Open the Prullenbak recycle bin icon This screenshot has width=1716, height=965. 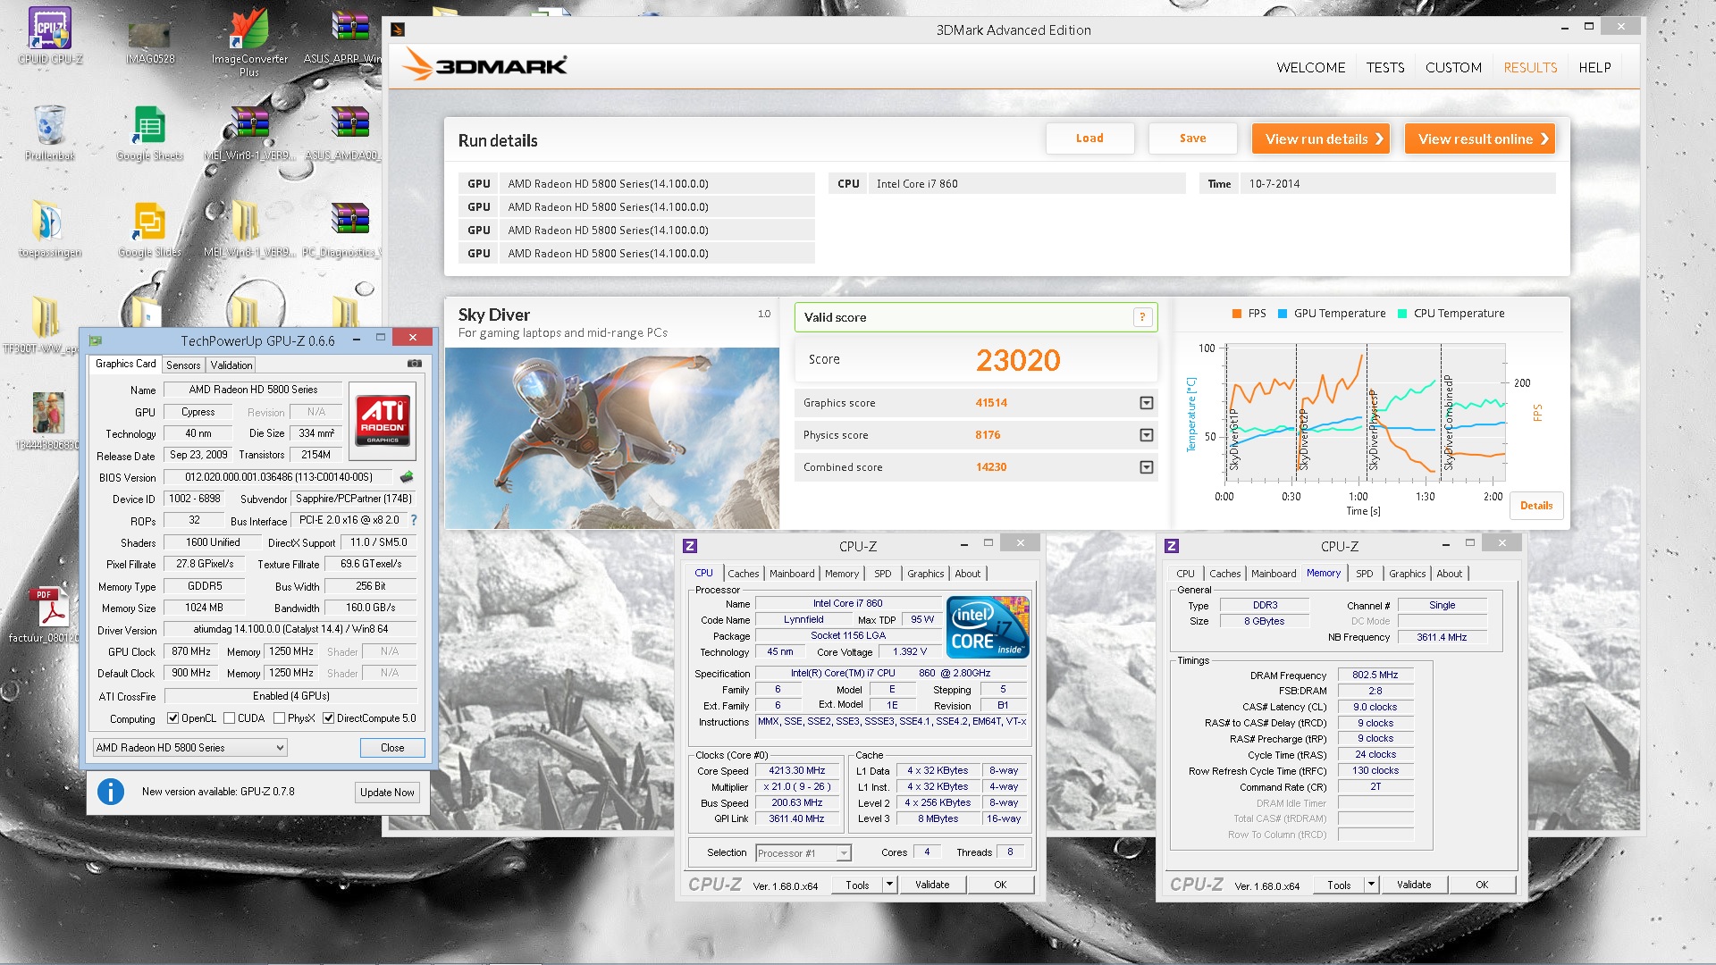50,132
